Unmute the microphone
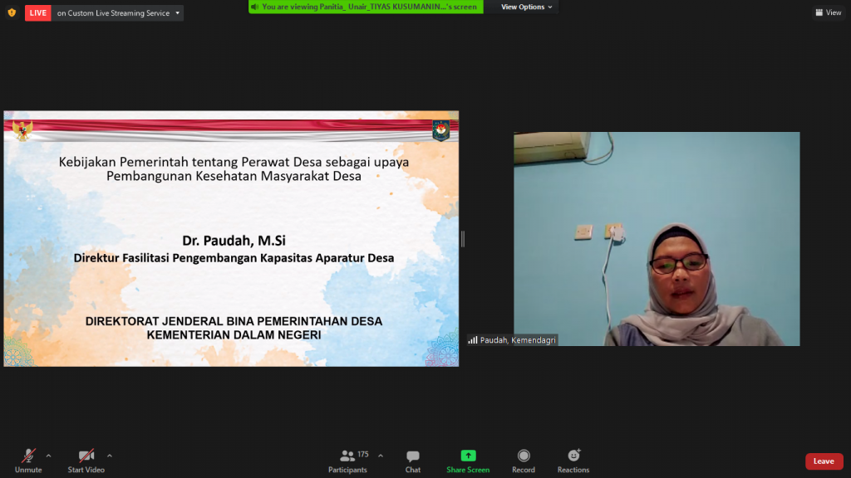 coord(28,456)
